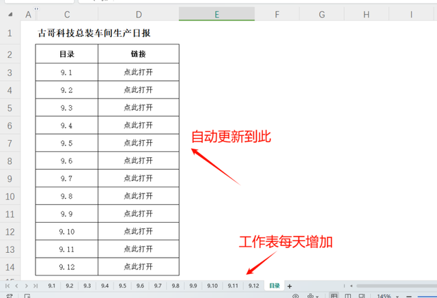Click 点此打开 link for 9.1

(x=138, y=72)
